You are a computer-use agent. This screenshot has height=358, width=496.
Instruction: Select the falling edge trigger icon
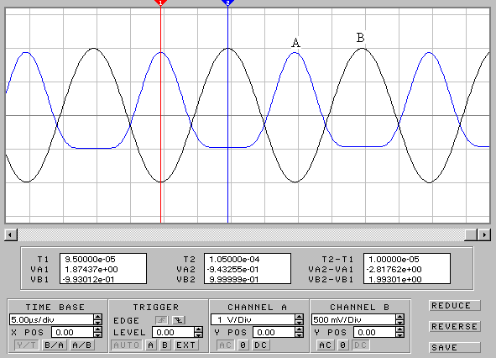pyautogui.click(x=179, y=320)
